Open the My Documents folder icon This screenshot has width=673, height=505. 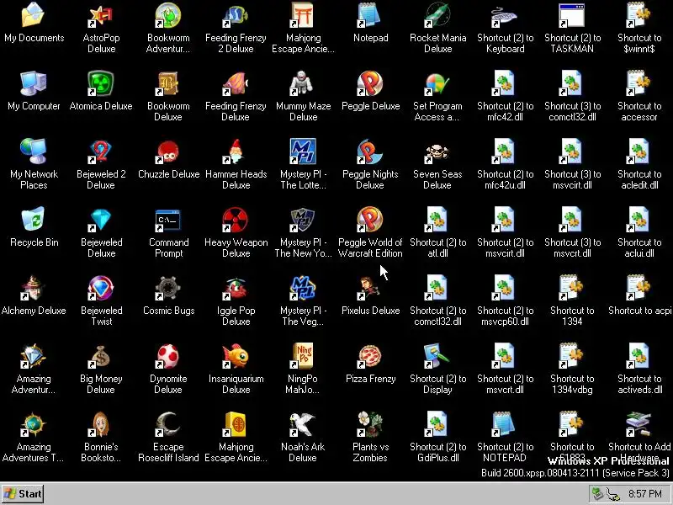(34, 15)
